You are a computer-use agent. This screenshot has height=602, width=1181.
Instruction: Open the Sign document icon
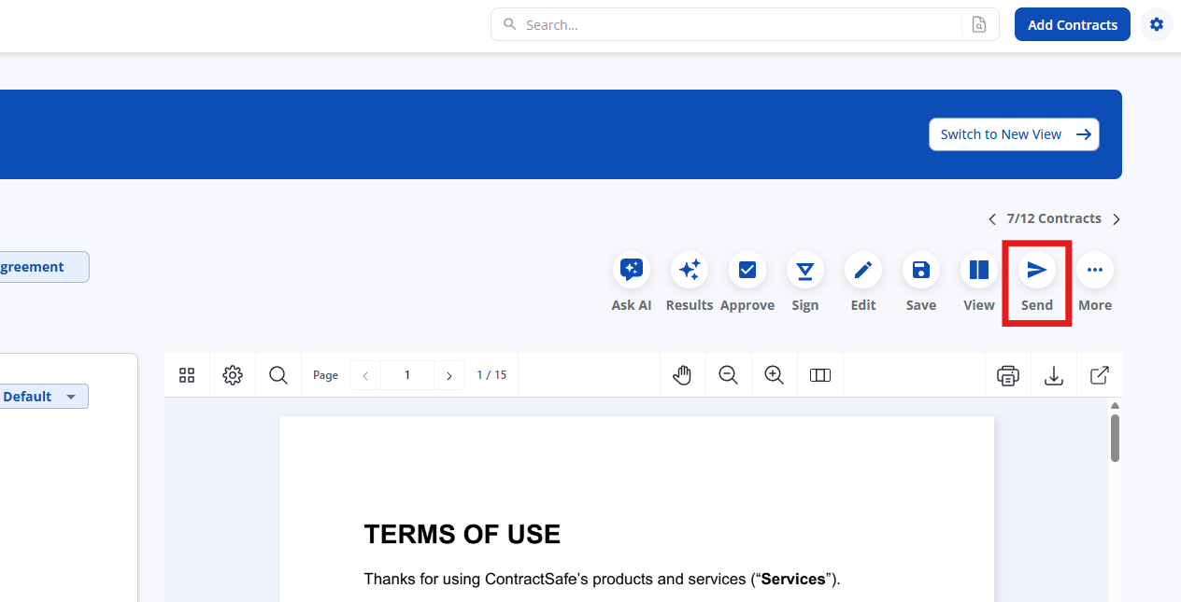coord(805,270)
